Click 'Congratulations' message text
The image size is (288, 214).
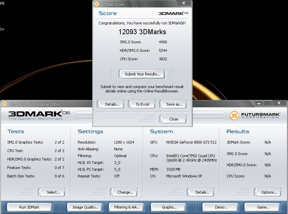[142, 23]
